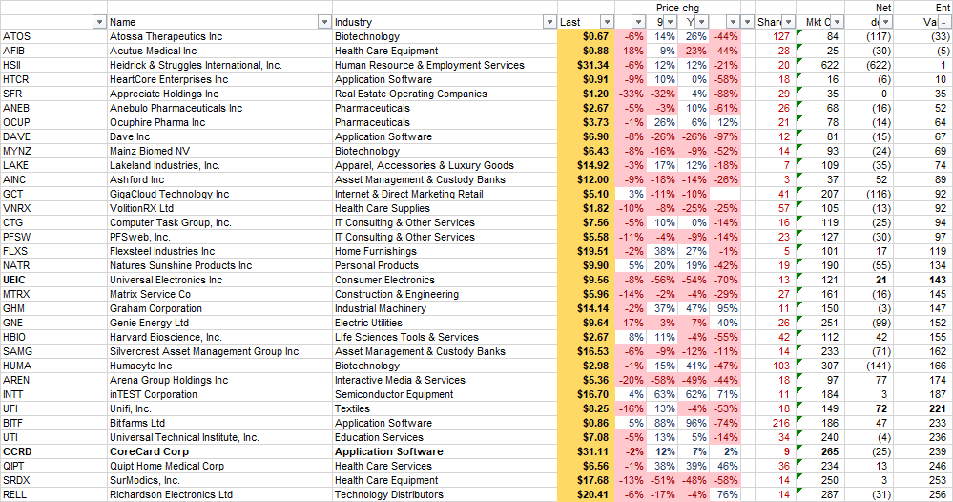Click the 'Industrial Machinery' industry cell
This screenshot has height=502, width=953.
pos(445,308)
